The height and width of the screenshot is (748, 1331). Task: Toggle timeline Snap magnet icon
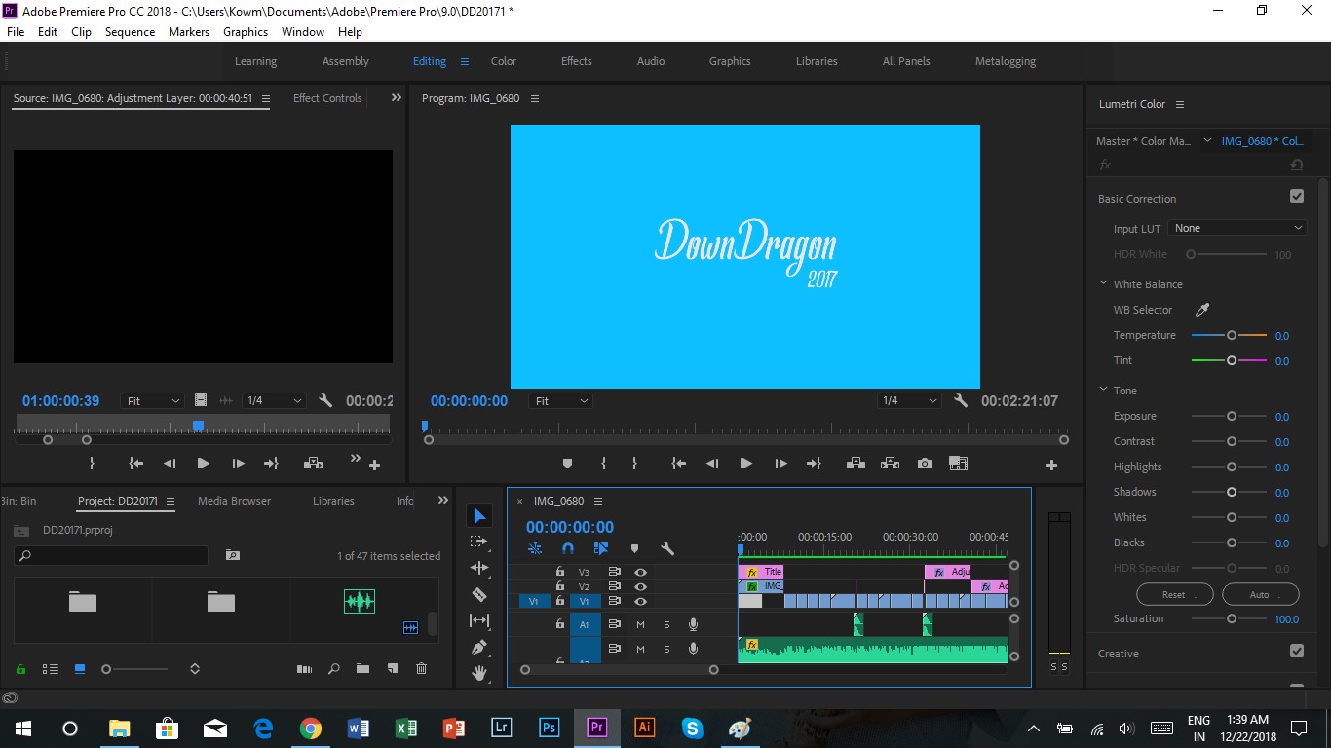(x=568, y=548)
